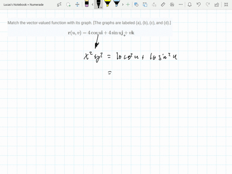Select the yellow highlighter

107,3
